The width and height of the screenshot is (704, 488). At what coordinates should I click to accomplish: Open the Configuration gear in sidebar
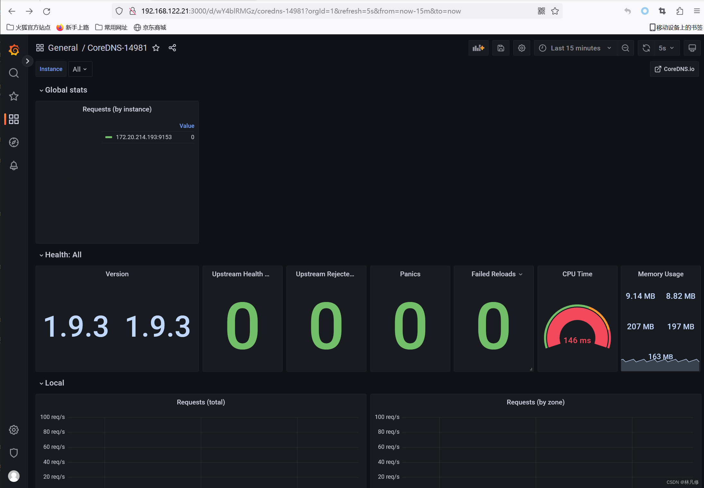click(14, 430)
